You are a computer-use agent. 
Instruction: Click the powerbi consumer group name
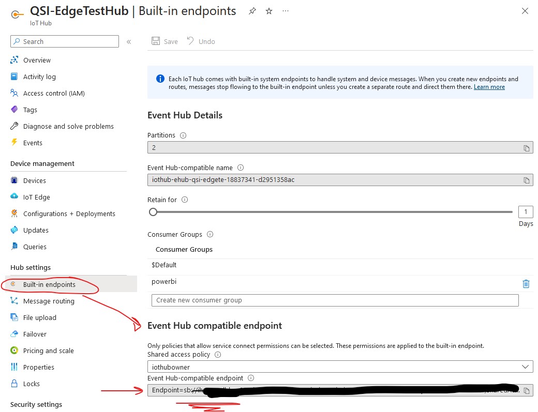coord(164,282)
